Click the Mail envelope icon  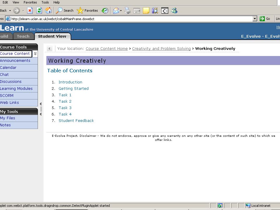tap(116, 10)
